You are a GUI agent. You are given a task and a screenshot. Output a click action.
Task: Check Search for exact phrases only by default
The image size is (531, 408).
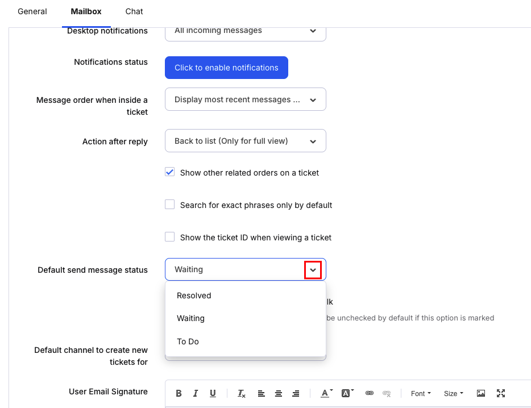[x=169, y=205]
